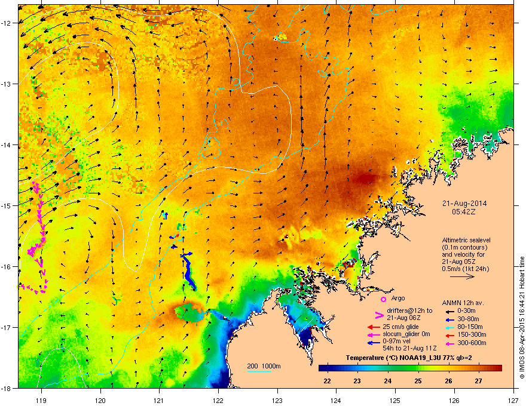Screen dimensions: 526x406
Task: Click the '30-80m' depth label
Action: pos(468,319)
